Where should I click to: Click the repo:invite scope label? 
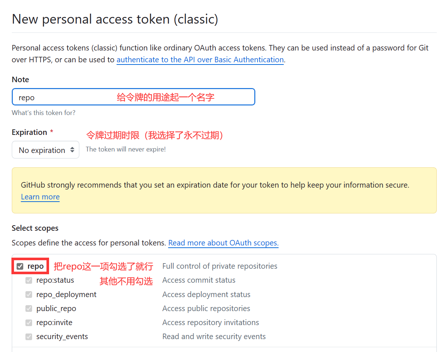(54, 323)
